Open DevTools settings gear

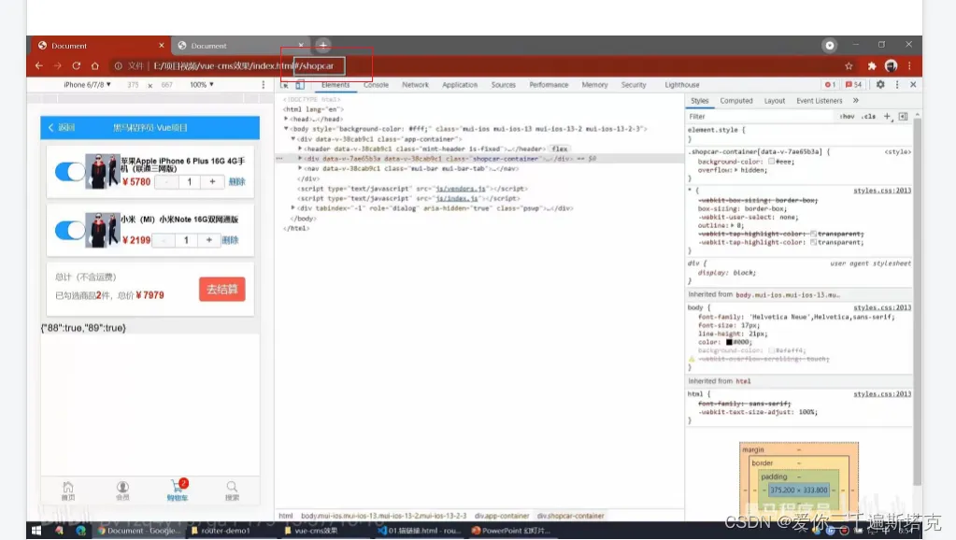coord(880,85)
